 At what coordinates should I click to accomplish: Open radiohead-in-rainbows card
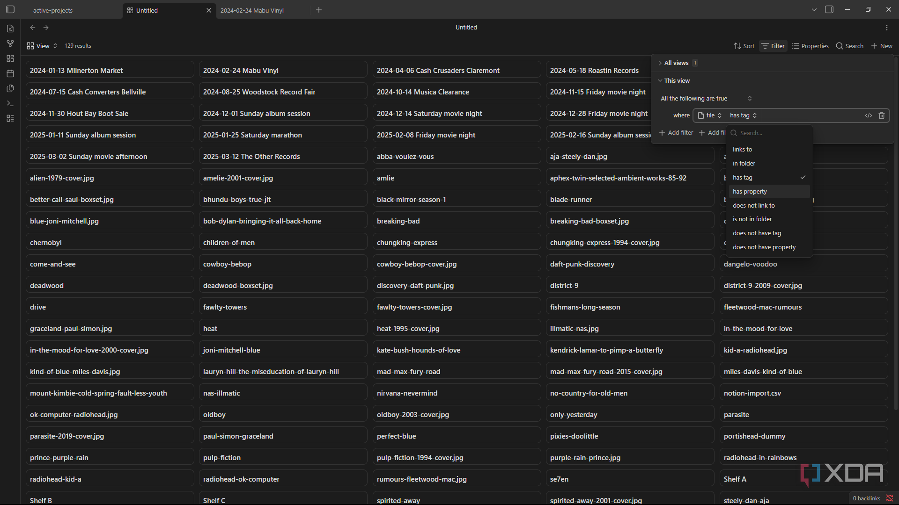pos(804,457)
